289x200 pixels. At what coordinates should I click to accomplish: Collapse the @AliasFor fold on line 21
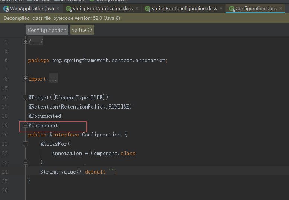25,144
